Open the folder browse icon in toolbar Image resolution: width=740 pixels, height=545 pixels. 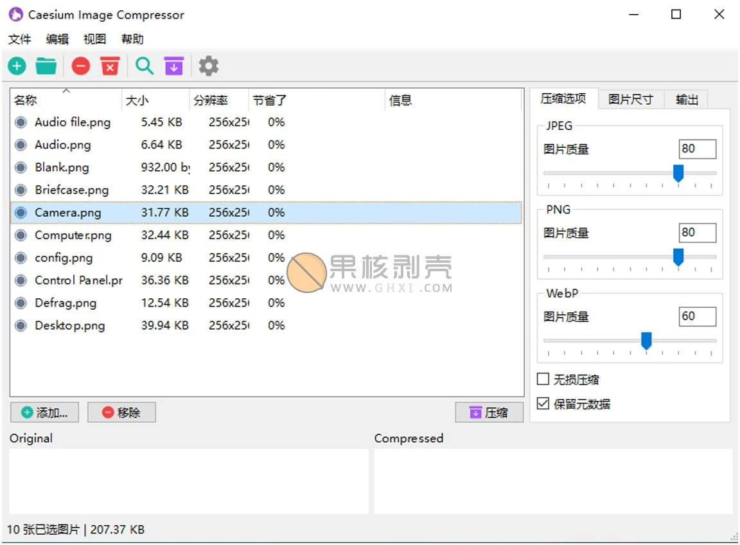[46, 66]
